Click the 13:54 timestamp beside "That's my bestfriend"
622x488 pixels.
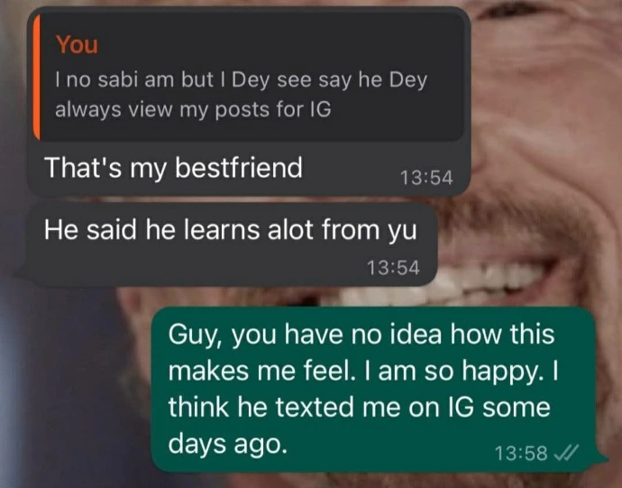pos(426,178)
